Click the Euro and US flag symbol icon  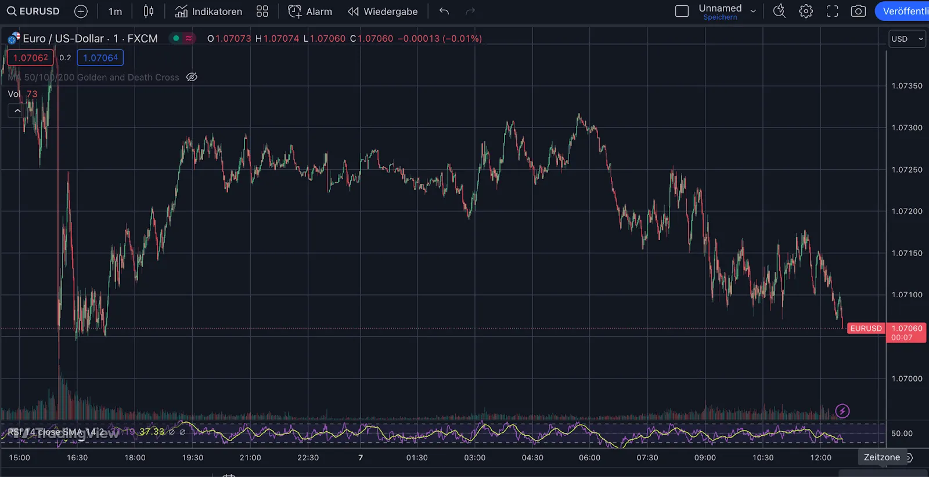[x=14, y=39]
